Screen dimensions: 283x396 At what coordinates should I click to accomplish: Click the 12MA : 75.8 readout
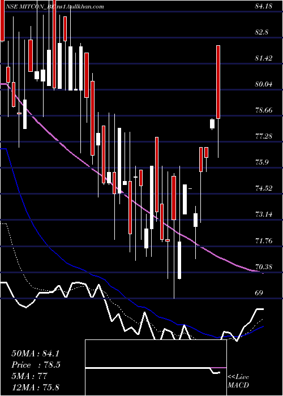(35, 387)
